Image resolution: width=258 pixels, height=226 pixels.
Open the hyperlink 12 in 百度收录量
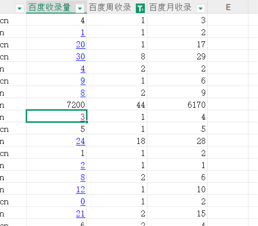(80, 190)
